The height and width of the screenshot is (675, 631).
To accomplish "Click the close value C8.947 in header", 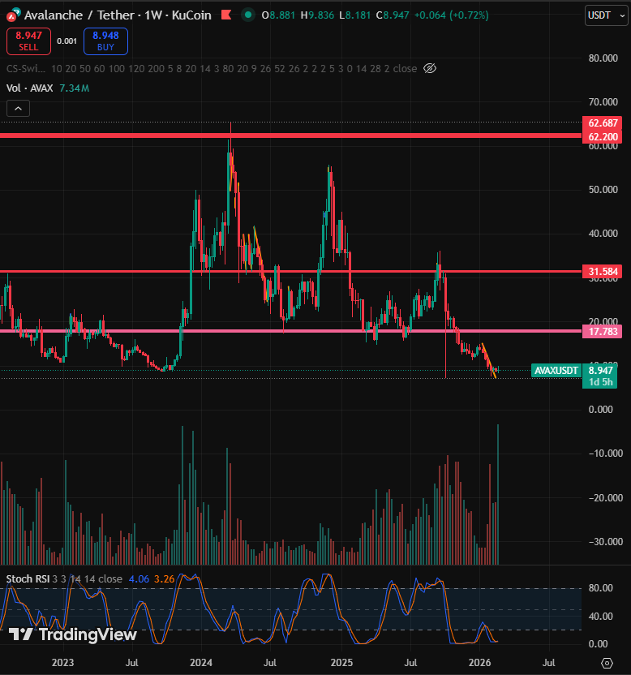I will pos(393,15).
